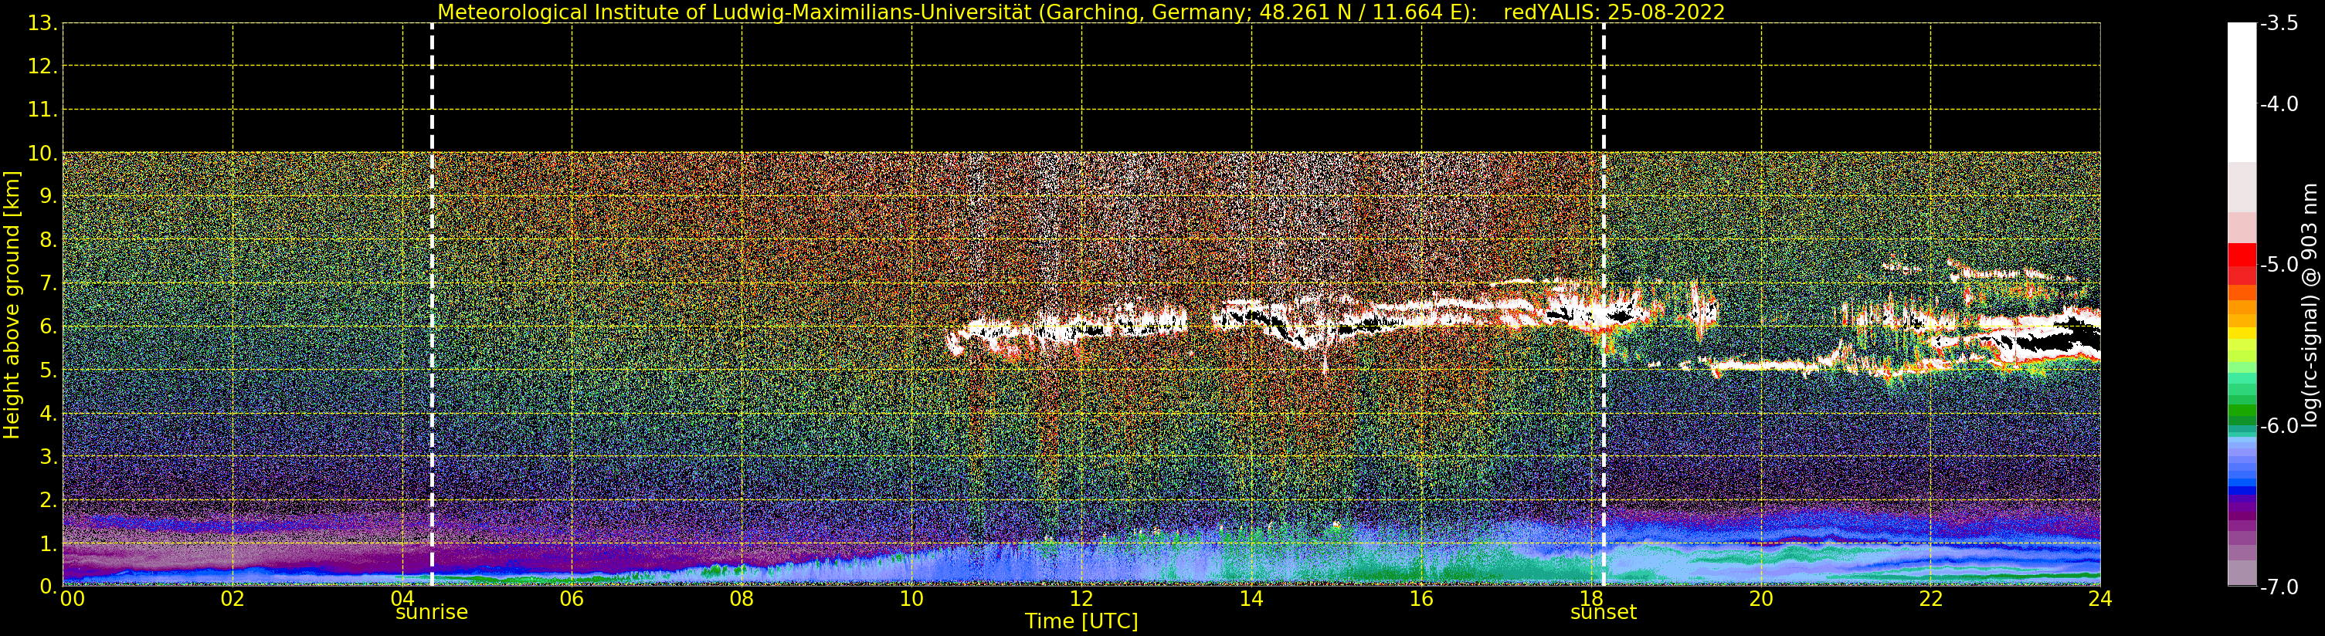Click the '1.' height axis tick label
Viewport: 2325px width, 636px height.
point(48,544)
